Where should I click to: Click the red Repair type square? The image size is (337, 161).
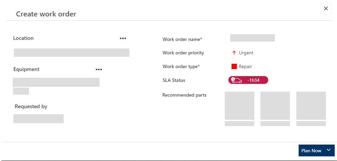click(234, 66)
